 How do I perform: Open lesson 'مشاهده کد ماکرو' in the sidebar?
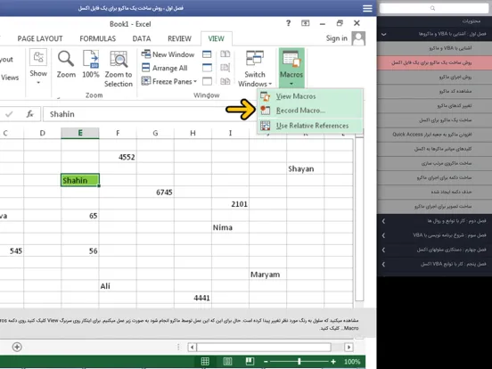[435, 91]
